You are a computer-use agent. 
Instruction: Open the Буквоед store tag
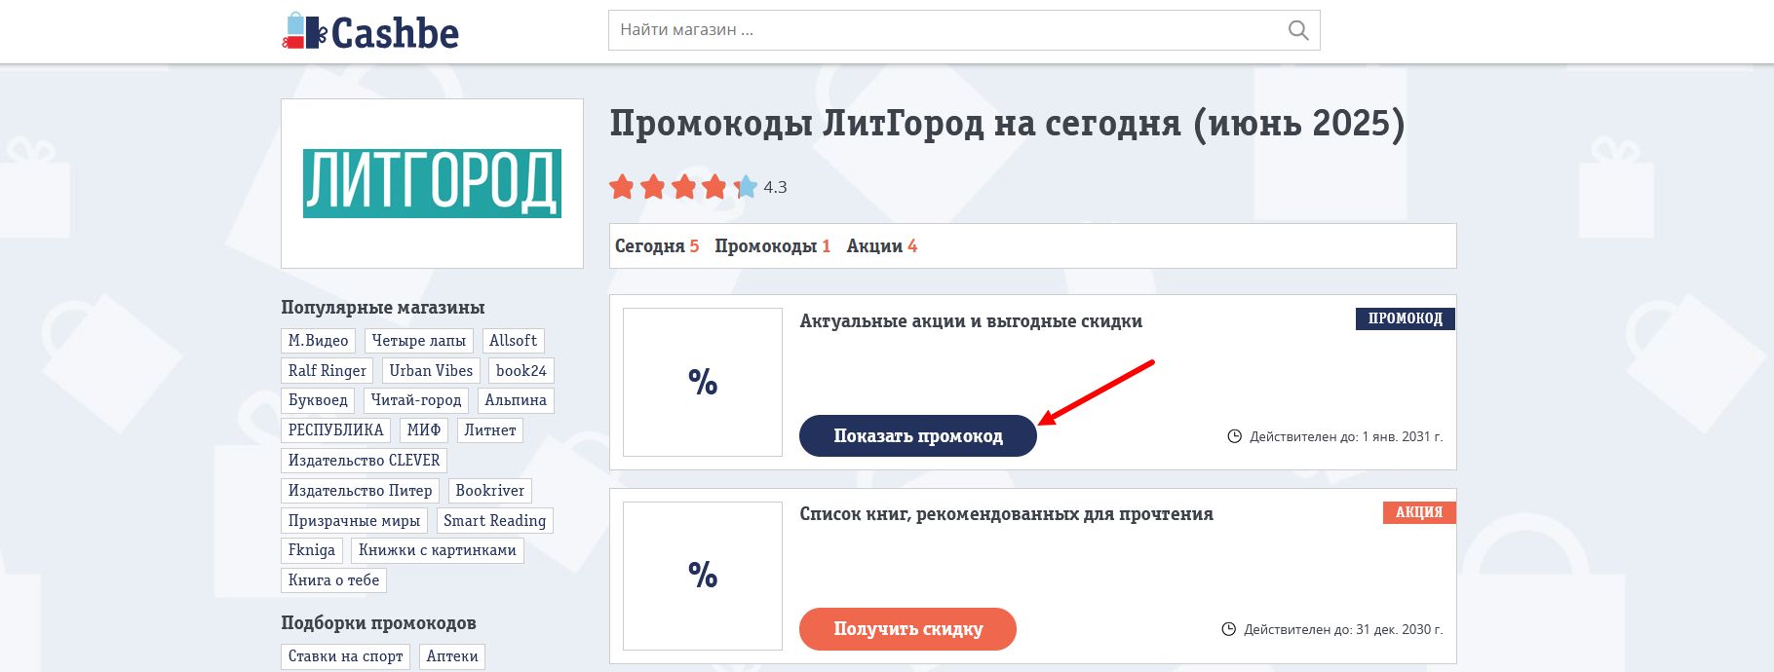(x=318, y=400)
